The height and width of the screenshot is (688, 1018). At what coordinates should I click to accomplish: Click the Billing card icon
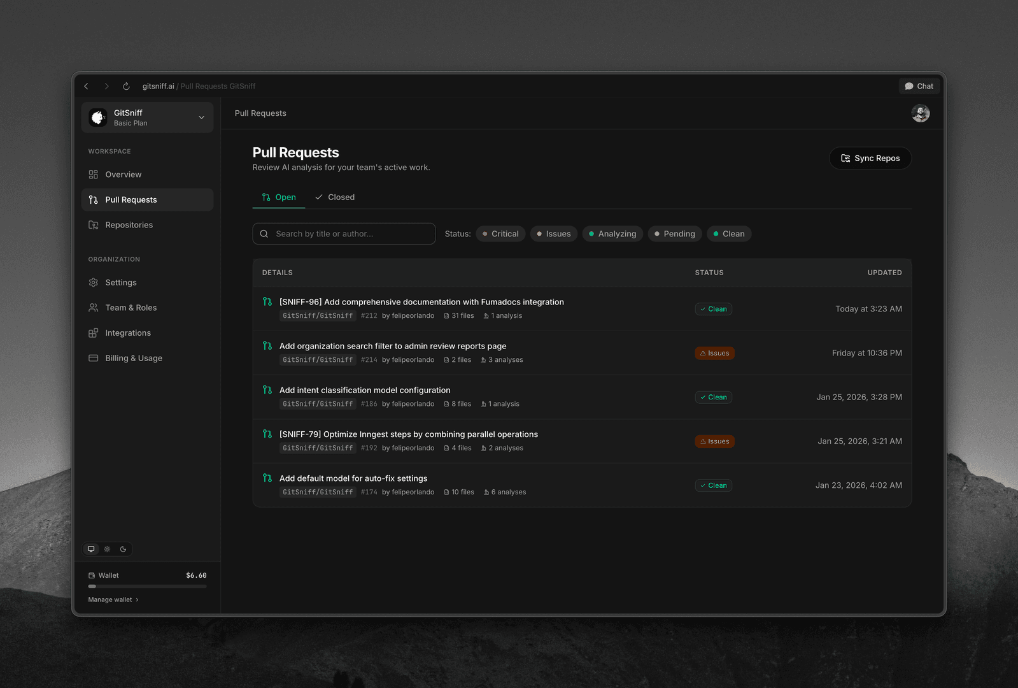coord(93,358)
